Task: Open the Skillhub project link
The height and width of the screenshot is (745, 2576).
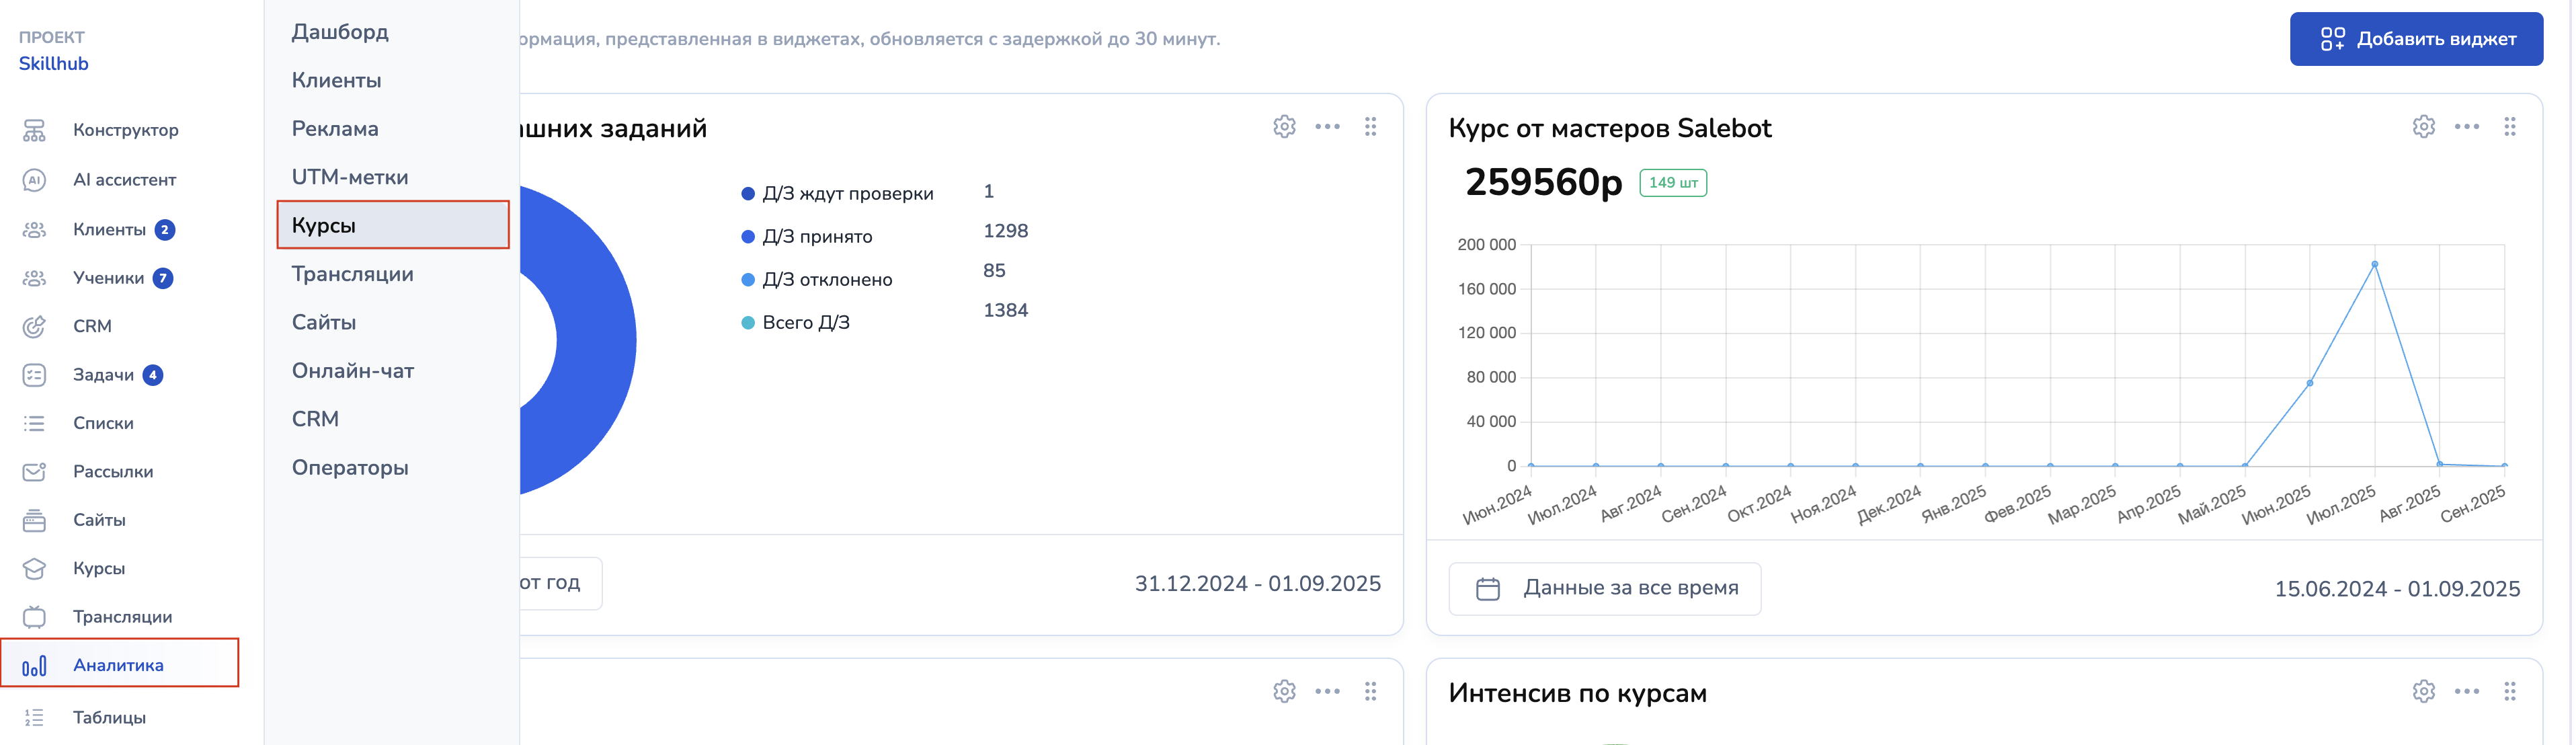Action: point(54,64)
